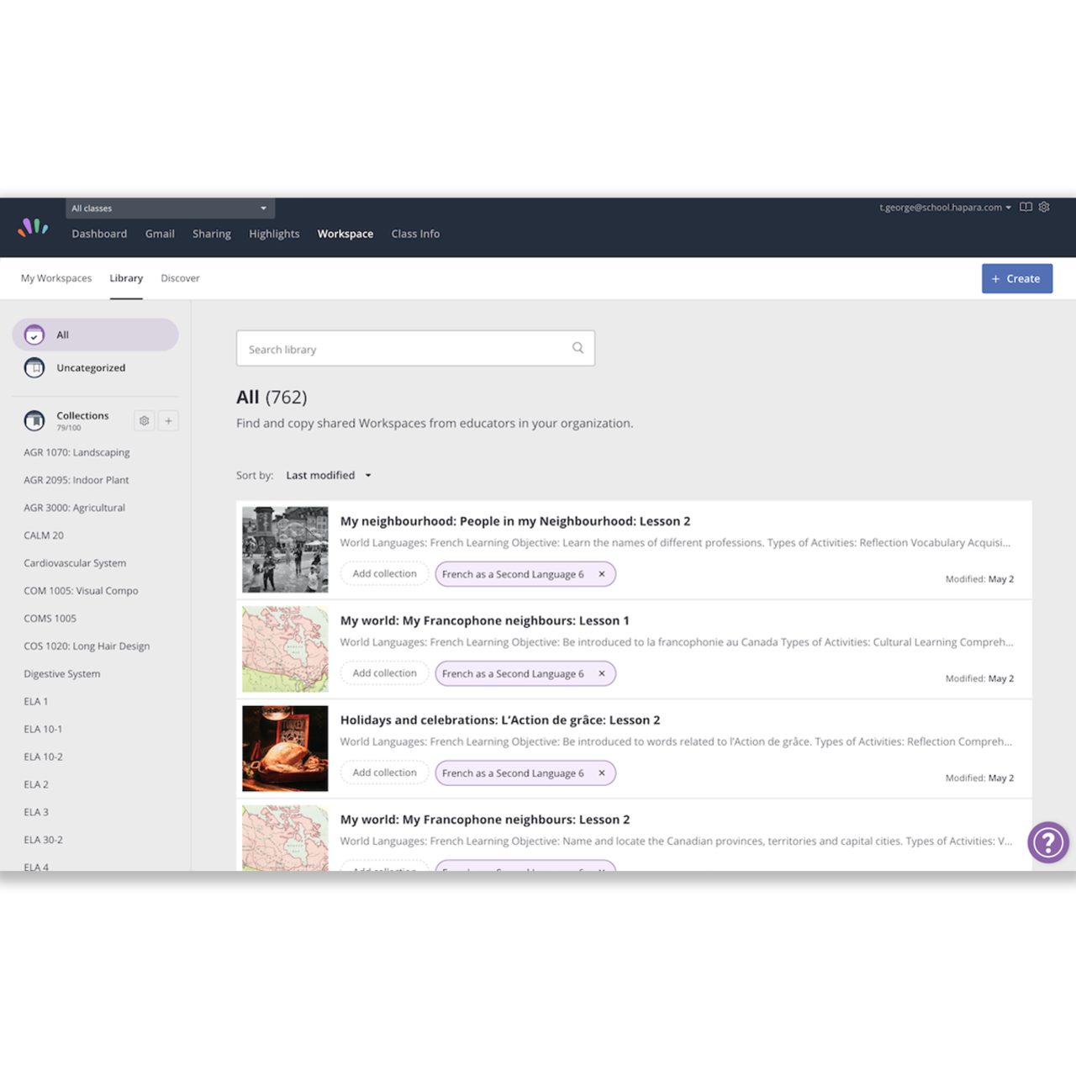Select the Uncategorized bookmark icon
Viewport: 1076px width, 1076px height.
pyautogui.click(x=34, y=367)
